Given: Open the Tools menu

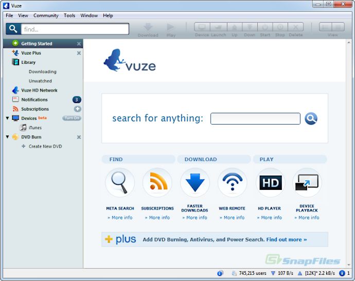Looking at the screenshot, I should (x=69, y=15).
